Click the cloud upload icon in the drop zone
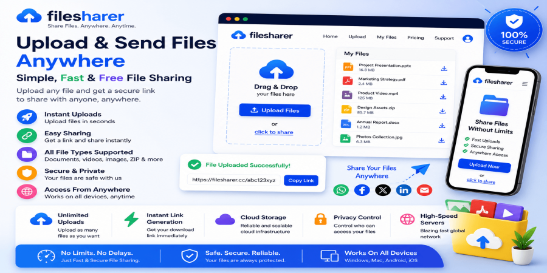547x273 pixels. (276, 69)
